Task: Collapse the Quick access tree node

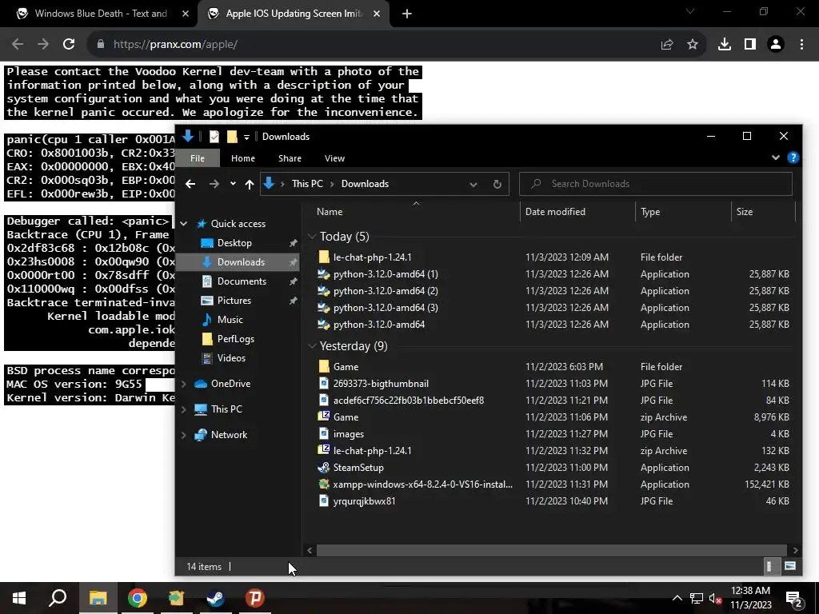Action: (x=184, y=224)
